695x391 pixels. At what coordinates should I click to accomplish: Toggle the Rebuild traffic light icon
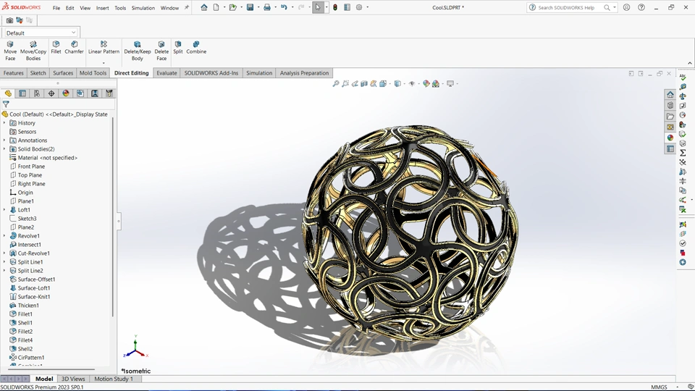(x=334, y=7)
